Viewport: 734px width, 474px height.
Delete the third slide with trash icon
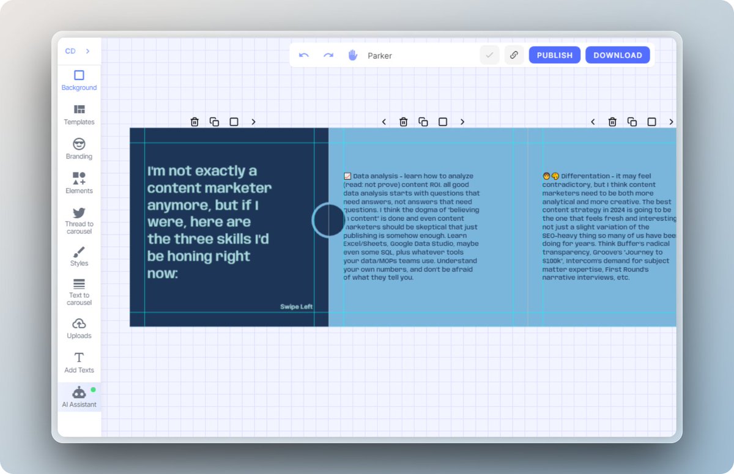(612, 122)
